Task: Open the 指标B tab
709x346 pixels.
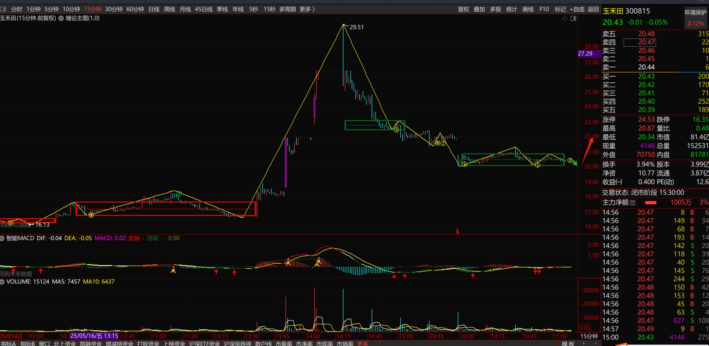Action: tap(28, 343)
